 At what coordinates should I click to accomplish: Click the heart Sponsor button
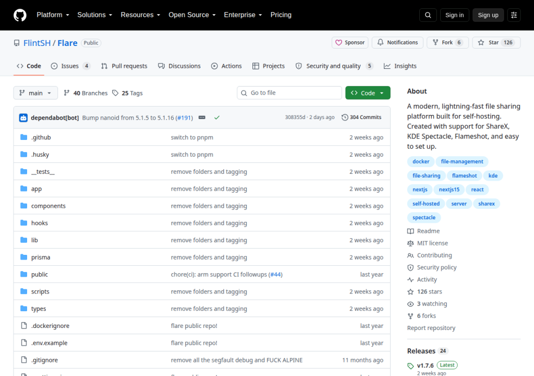[x=350, y=42]
